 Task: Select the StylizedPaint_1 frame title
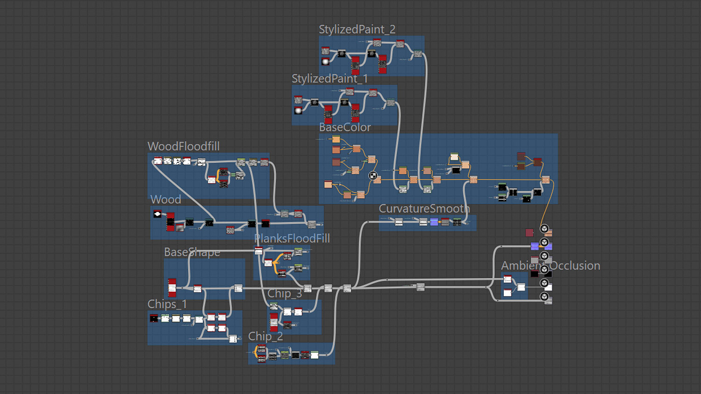(x=330, y=78)
